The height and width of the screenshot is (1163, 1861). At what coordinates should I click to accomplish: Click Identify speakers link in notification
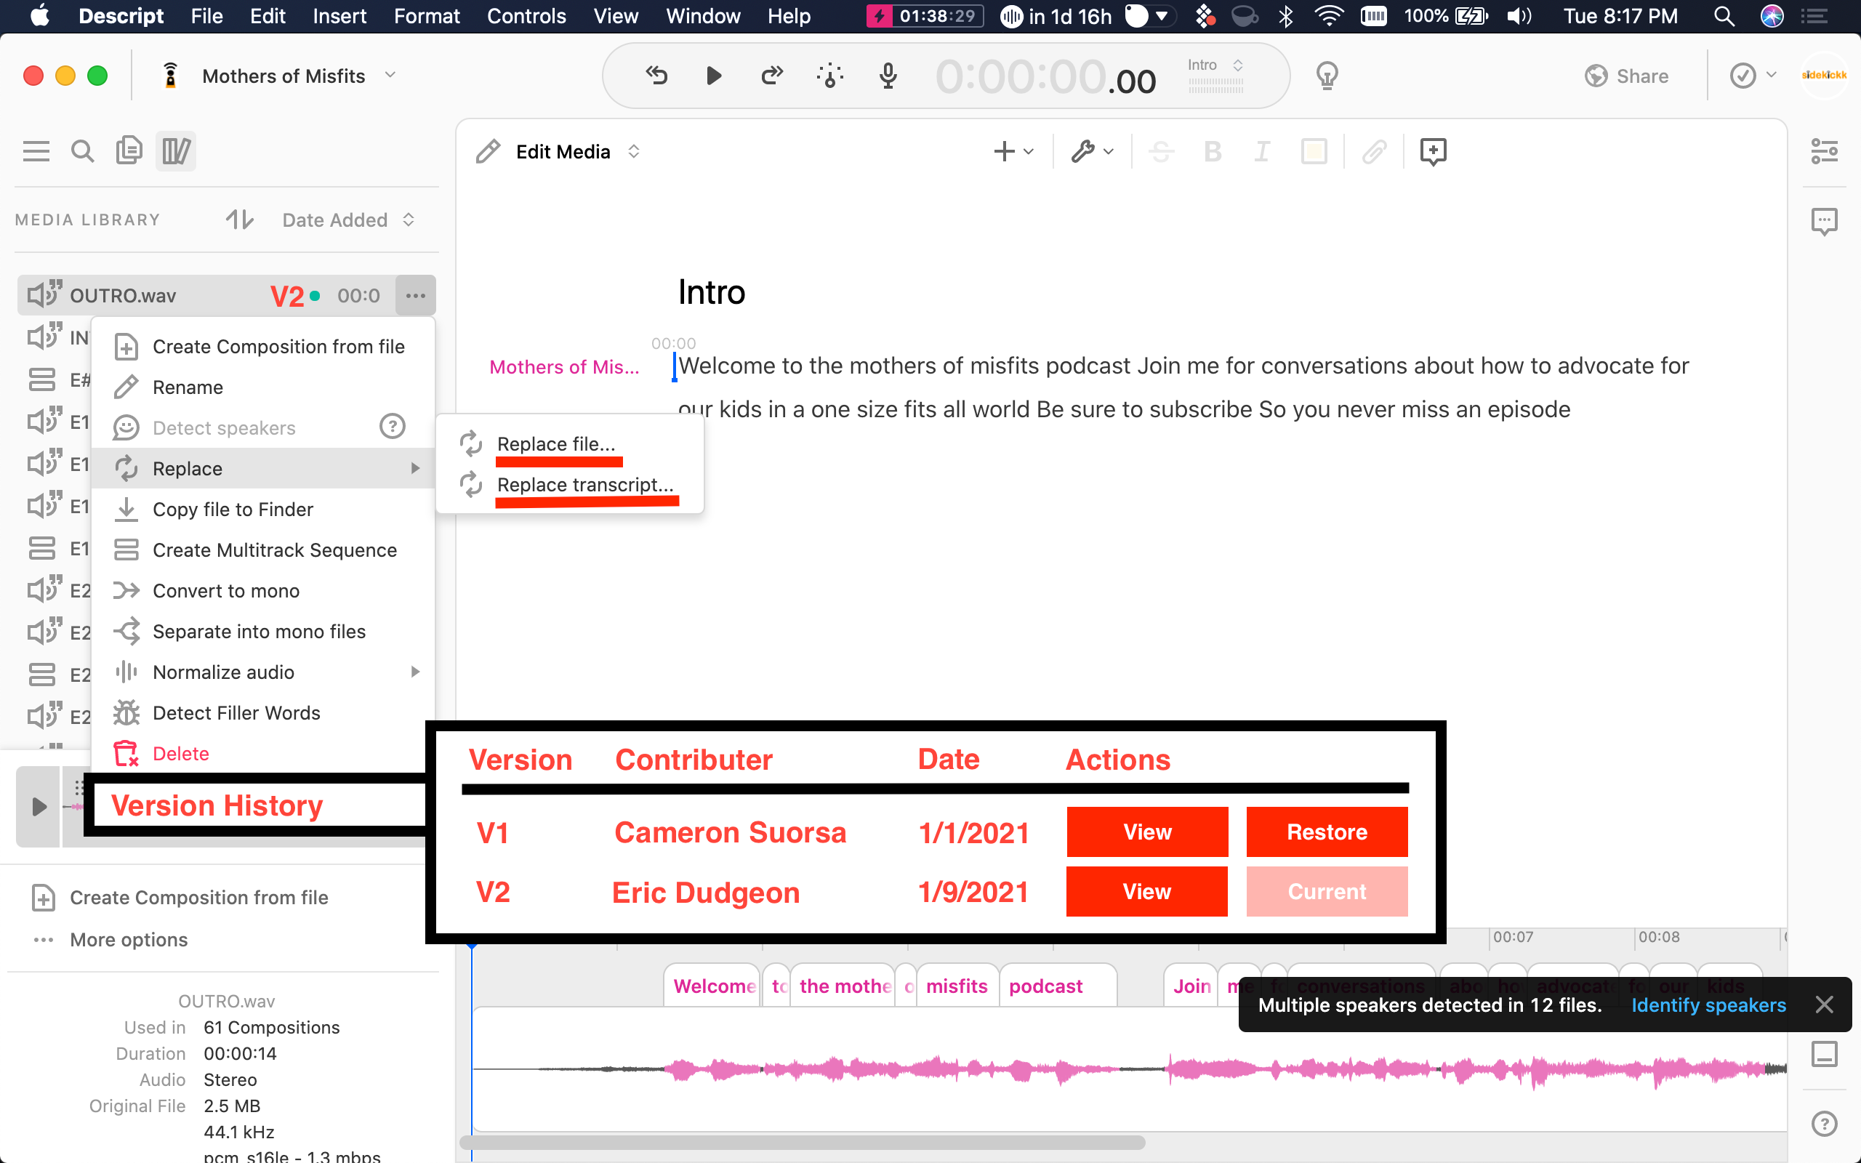(x=1709, y=1005)
